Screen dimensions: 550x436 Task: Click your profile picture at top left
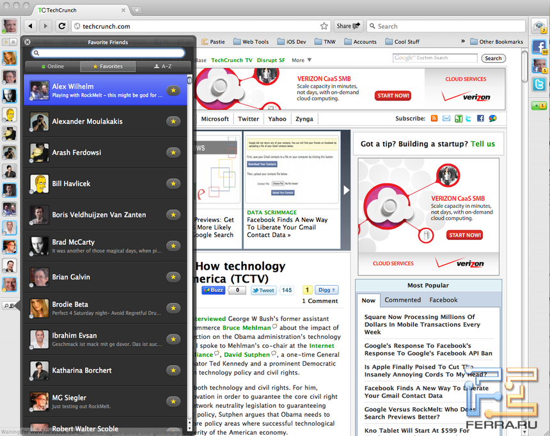click(10, 26)
